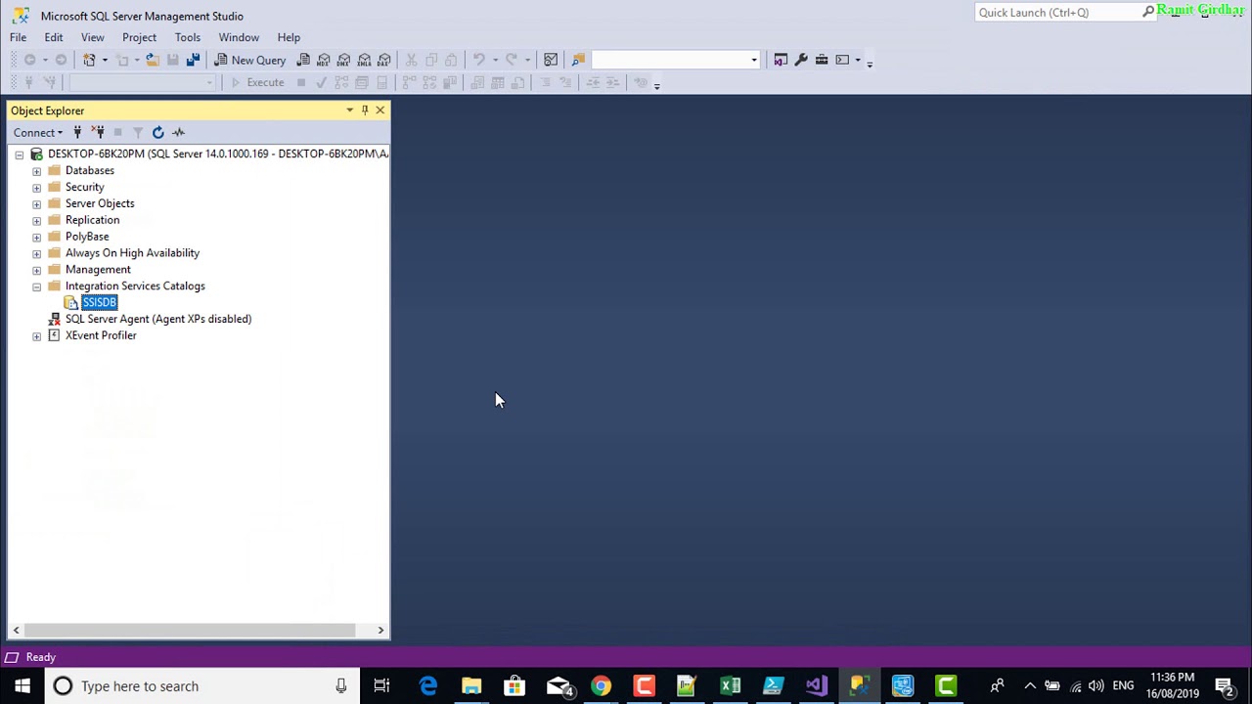Toggle auto-hide pin on Object Explorer

pos(365,110)
